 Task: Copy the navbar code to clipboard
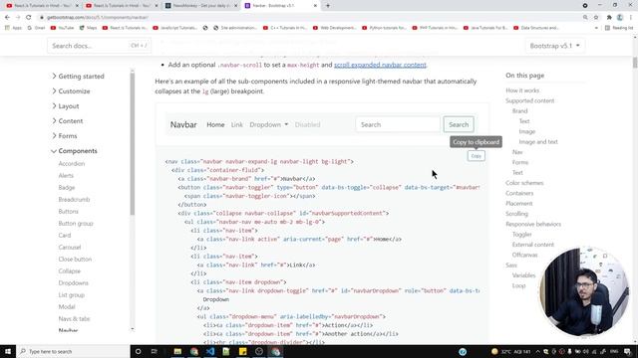point(477,156)
